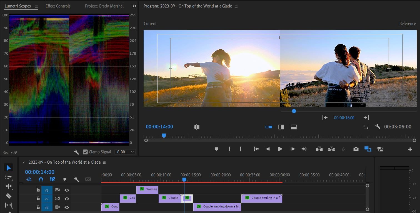Hide the V3 track output
420x213 pixels.
pyautogui.click(x=67, y=190)
